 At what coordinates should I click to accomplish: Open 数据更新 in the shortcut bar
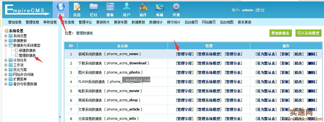point(138,22)
